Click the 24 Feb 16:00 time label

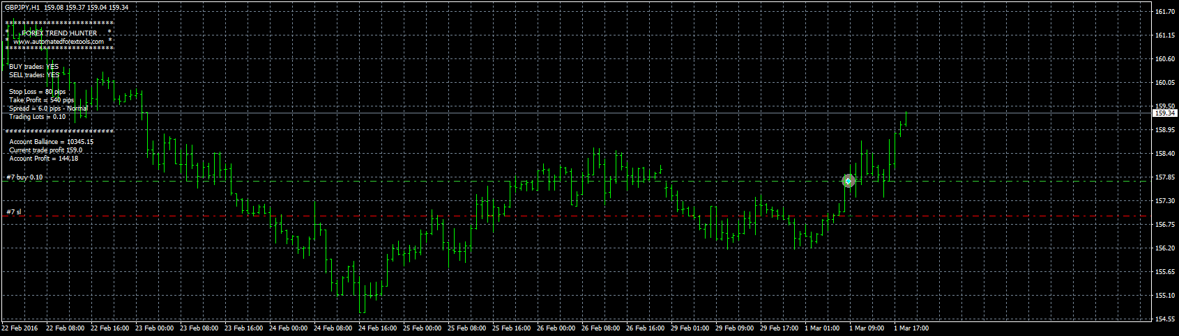[377, 328]
